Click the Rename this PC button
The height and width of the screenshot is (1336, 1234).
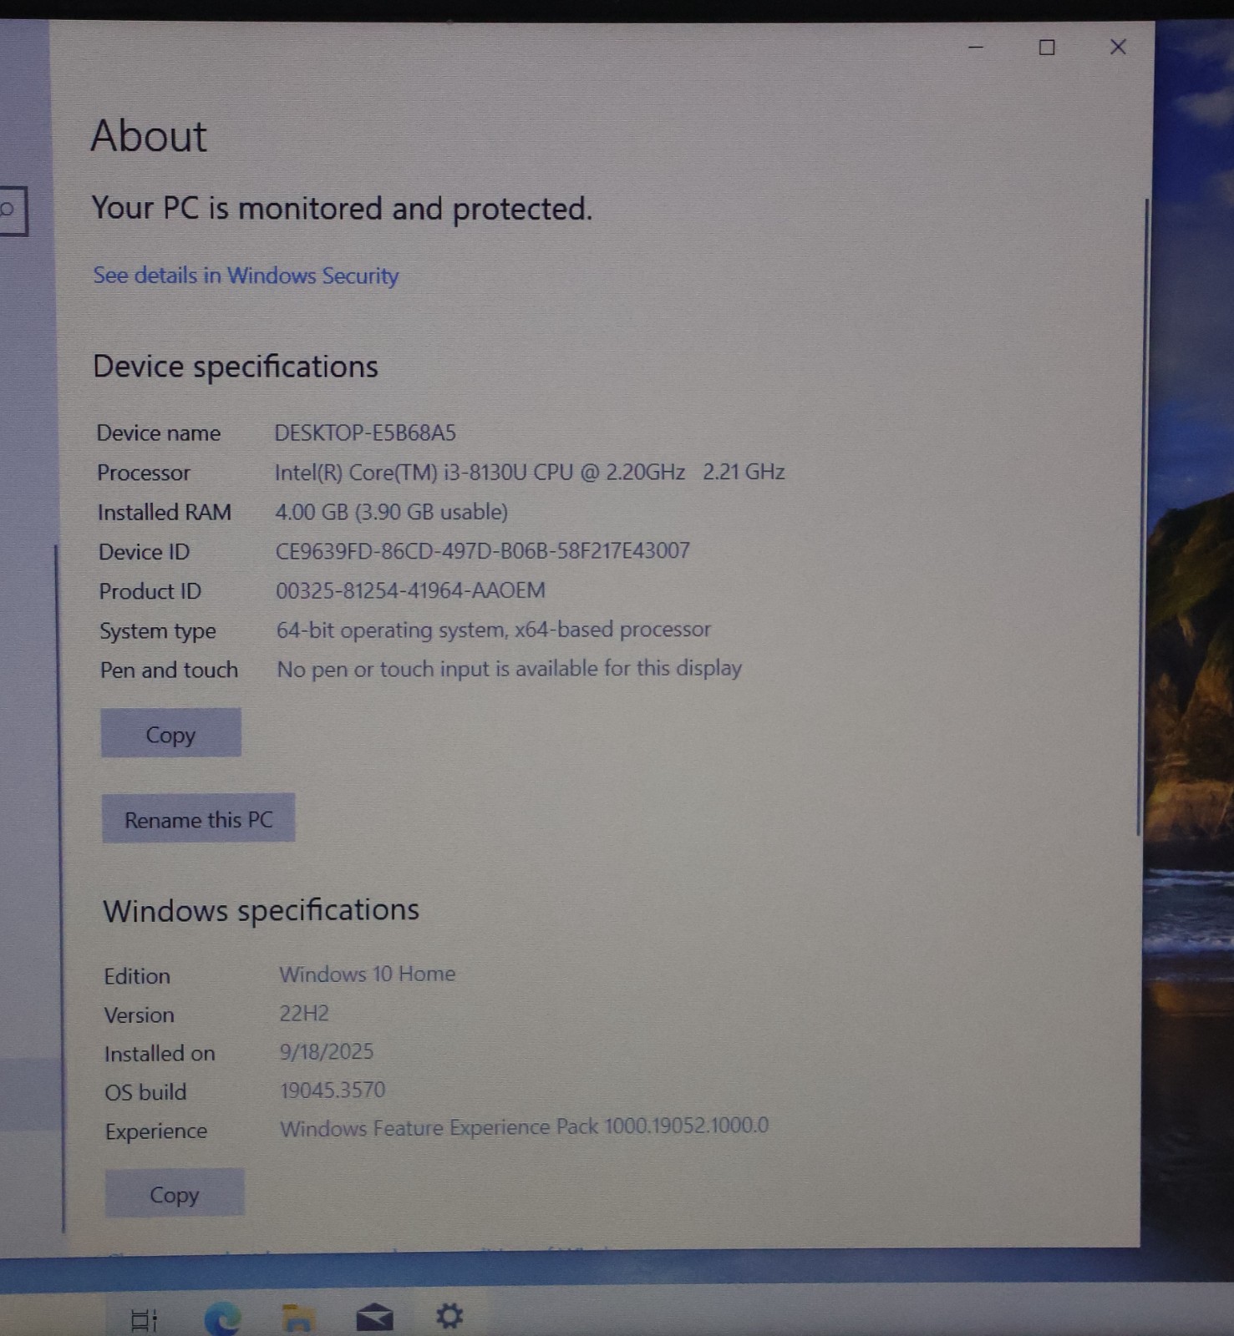(199, 818)
